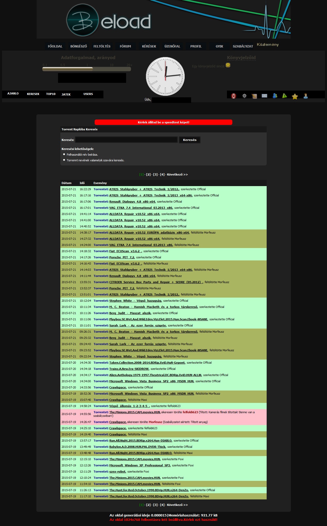This screenshot has width=327, height=526.
Task: Select the TOP10 tab
Action: point(51,94)
